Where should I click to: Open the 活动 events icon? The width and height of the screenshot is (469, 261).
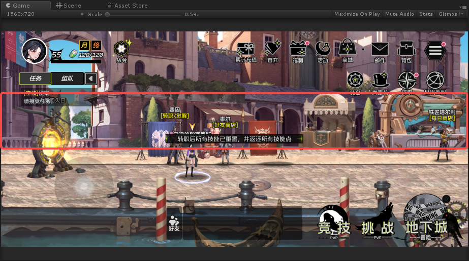point(323,52)
